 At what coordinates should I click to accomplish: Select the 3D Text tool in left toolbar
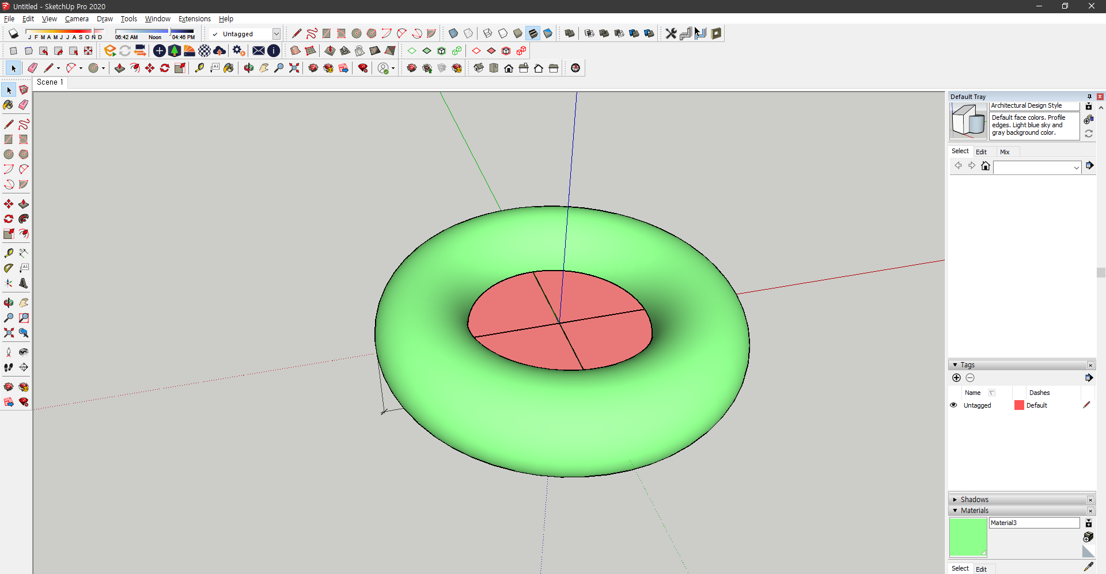(x=24, y=283)
